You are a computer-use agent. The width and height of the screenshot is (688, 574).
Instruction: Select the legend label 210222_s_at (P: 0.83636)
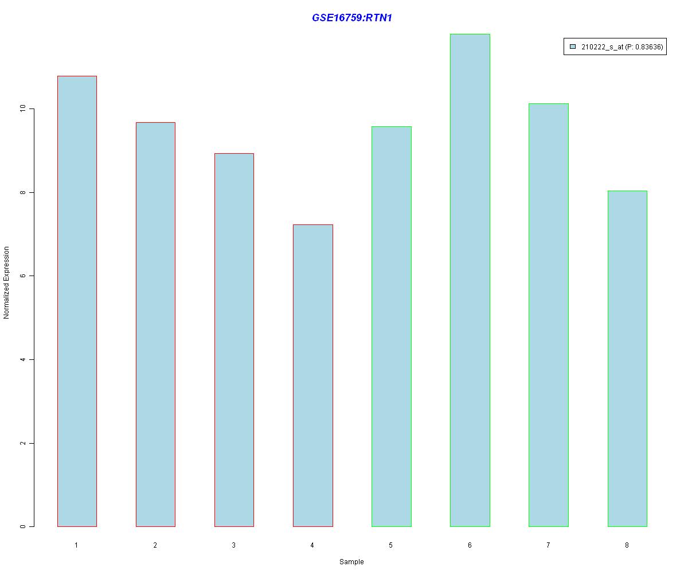(x=622, y=47)
